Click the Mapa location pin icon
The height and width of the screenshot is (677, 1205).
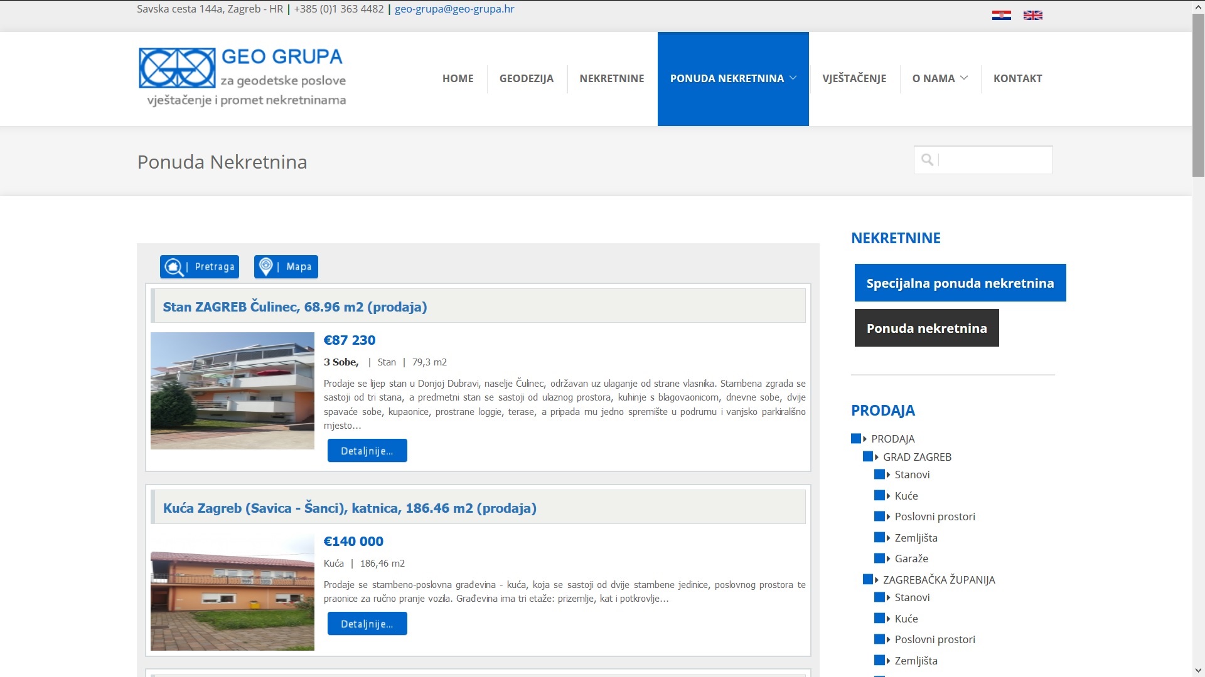click(266, 266)
